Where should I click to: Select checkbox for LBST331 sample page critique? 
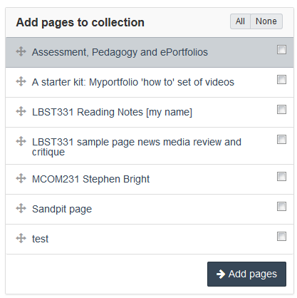coord(281,140)
